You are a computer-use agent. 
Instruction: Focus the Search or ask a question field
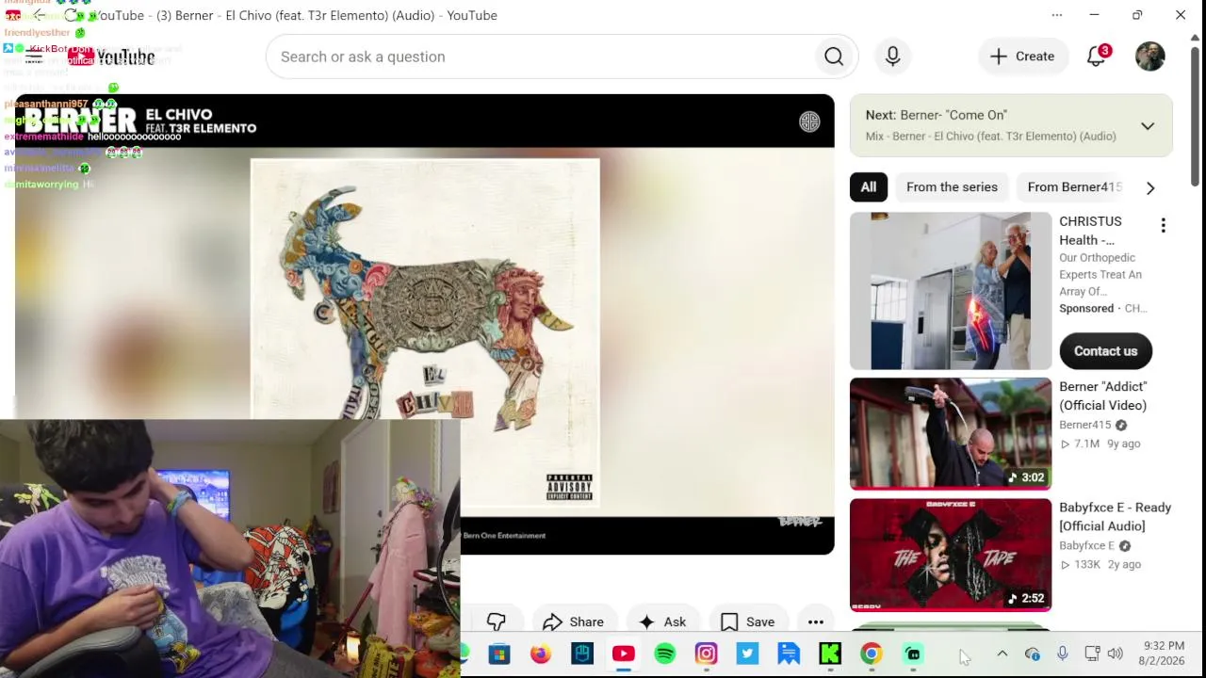pos(541,56)
